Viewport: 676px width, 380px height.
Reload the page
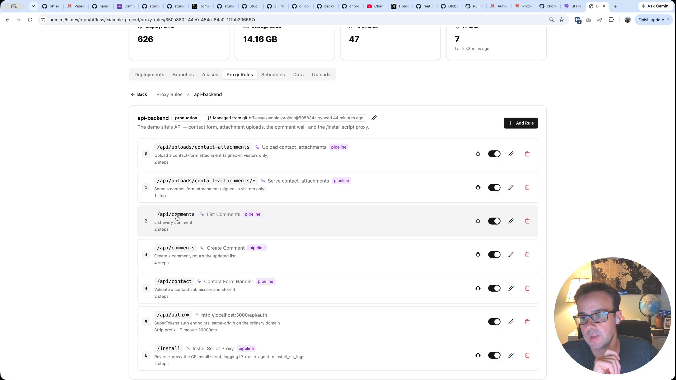click(30, 20)
